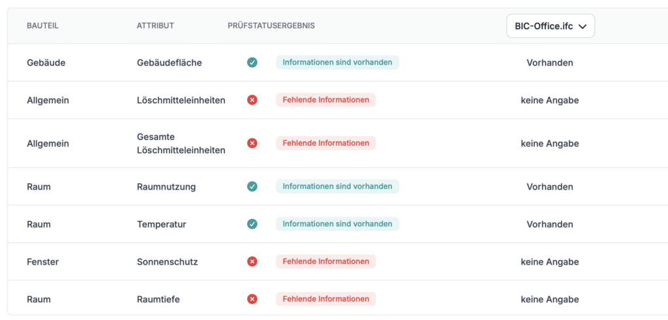Viewport: 668px width, 320px height.
Task: Click the red X icon for Raumtiefe
Action: point(252,299)
